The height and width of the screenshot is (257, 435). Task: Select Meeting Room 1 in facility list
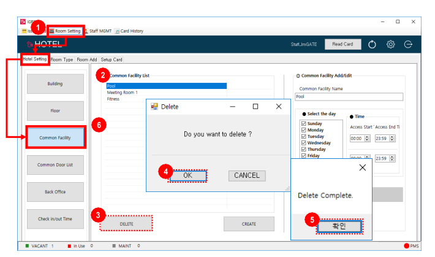(x=123, y=92)
